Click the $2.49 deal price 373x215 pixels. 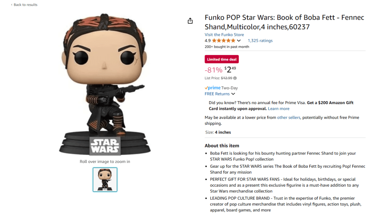point(230,69)
